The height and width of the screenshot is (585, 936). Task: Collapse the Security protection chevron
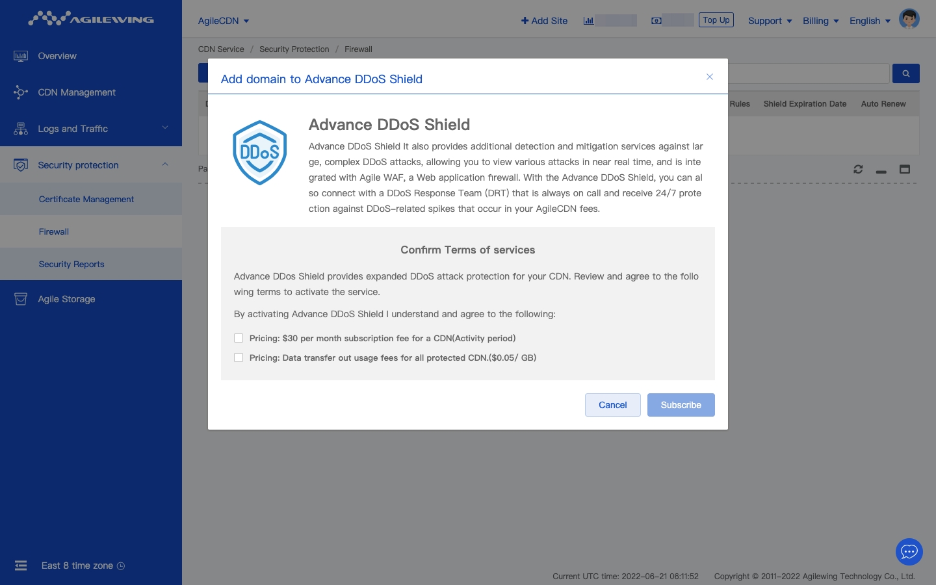165,164
